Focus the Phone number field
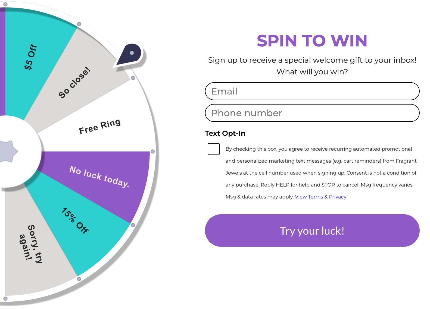 click(x=312, y=113)
